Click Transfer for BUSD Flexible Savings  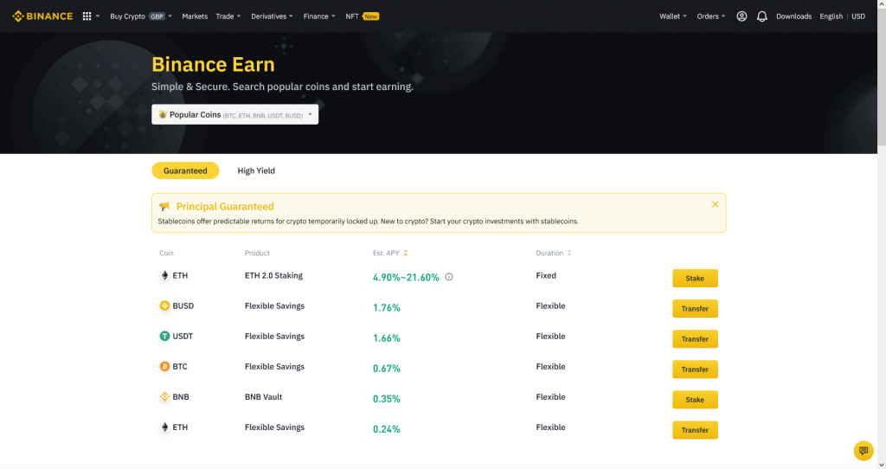(695, 309)
